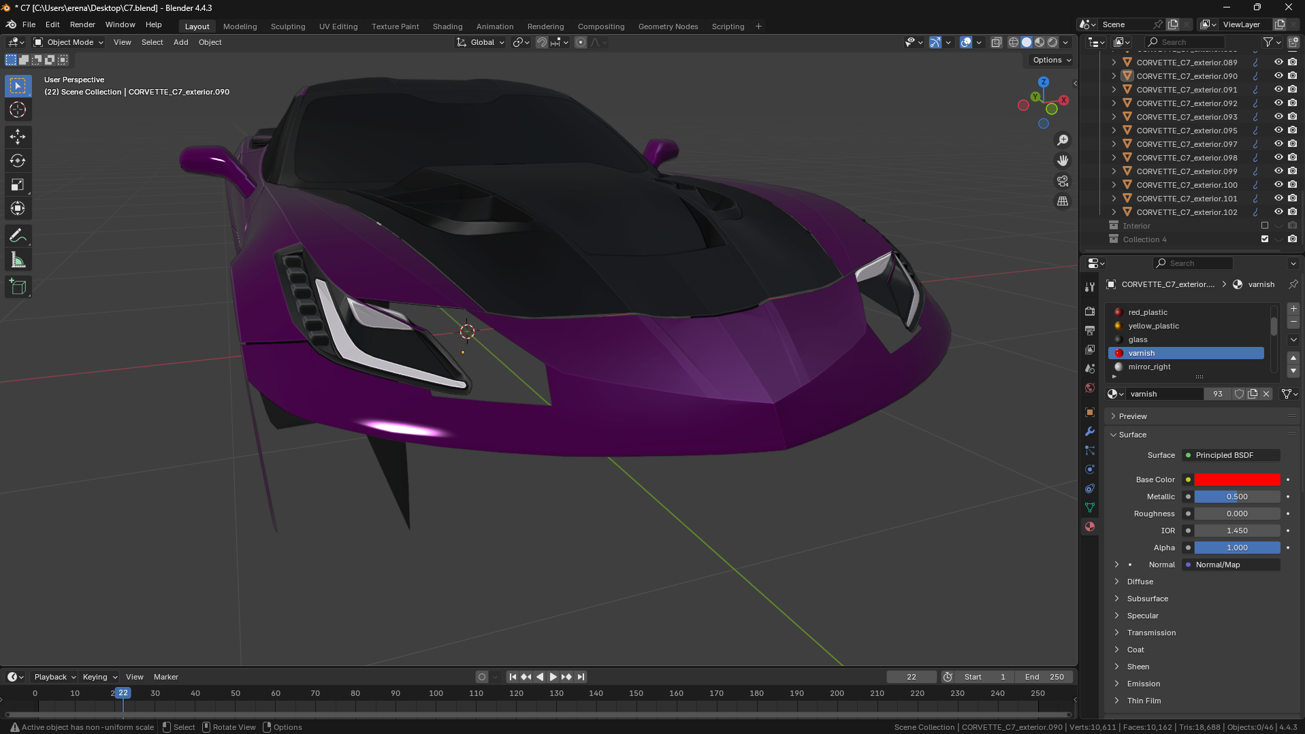Disable the Collection 4 checkbox
Image resolution: width=1305 pixels, height=734 pixels.
click(x=1265, y=239)
